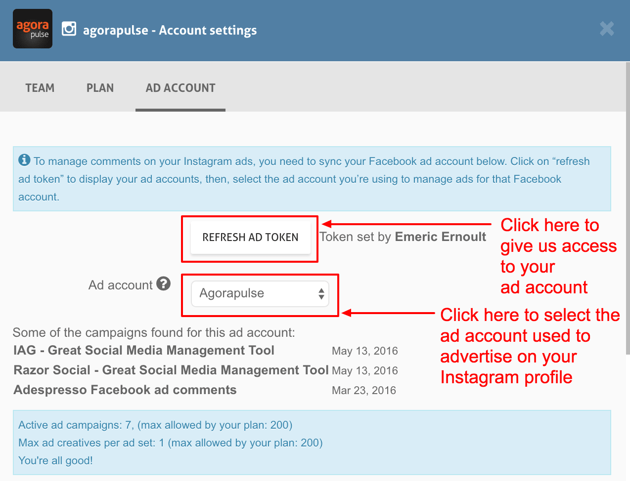Click the info icon in blue notice
The width and height of the screenshot is (630, 481).
[24, 160]
